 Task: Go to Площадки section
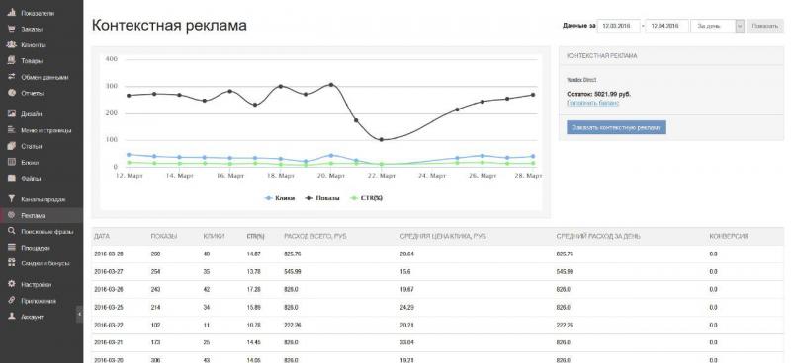tap(36, 248)
